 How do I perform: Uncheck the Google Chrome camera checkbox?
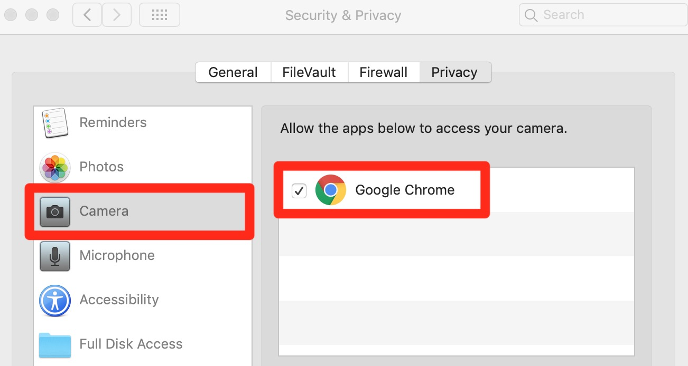coord(299,190)
